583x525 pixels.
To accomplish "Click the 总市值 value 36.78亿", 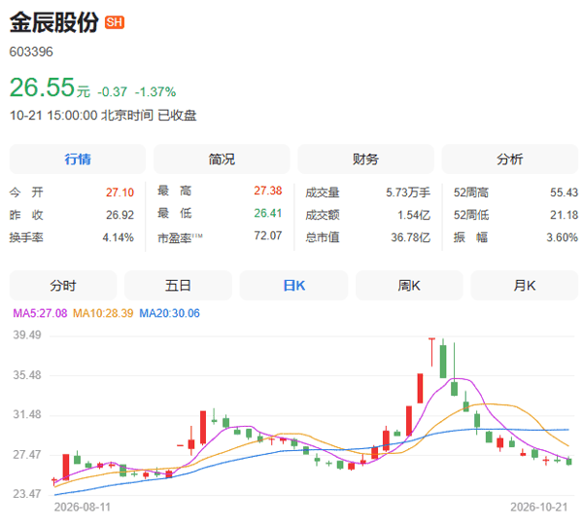I will pyautogui.click(x=410, y=237).
